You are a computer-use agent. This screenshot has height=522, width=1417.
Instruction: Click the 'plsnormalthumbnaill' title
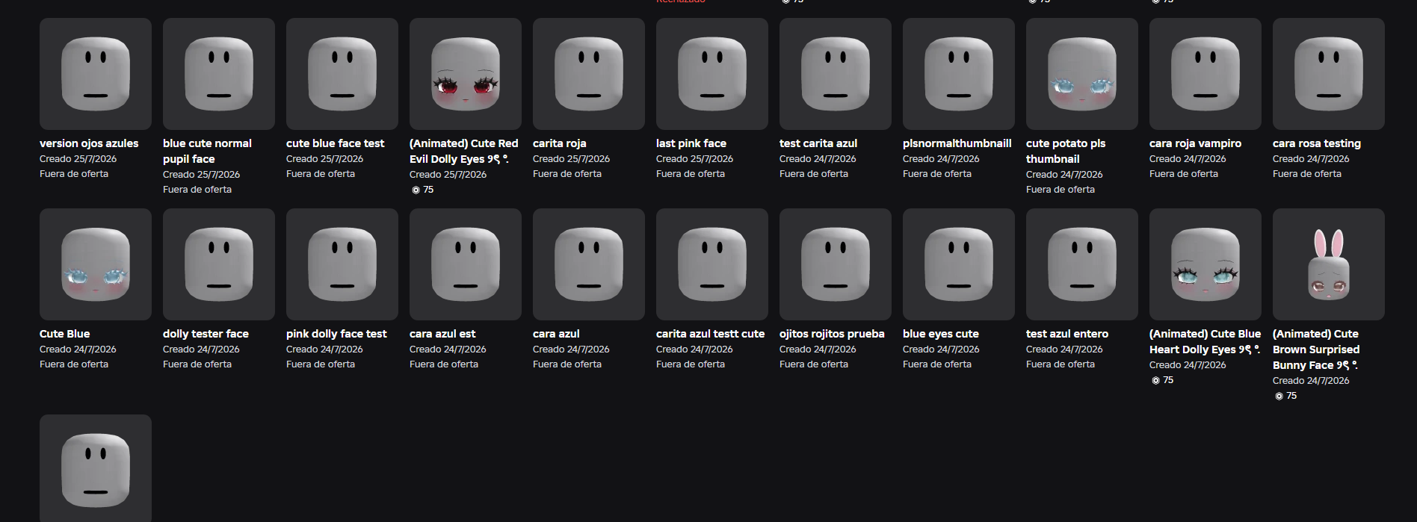pyautogui.click(x=957, y=143)
